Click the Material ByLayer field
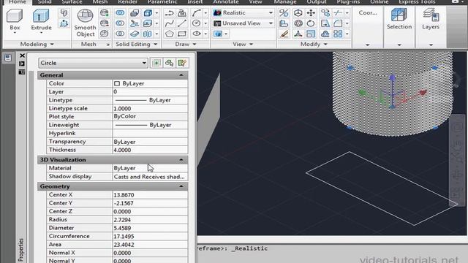Image resolution: width=468 pixels, height=263 pixels. (x=150, y=168)
